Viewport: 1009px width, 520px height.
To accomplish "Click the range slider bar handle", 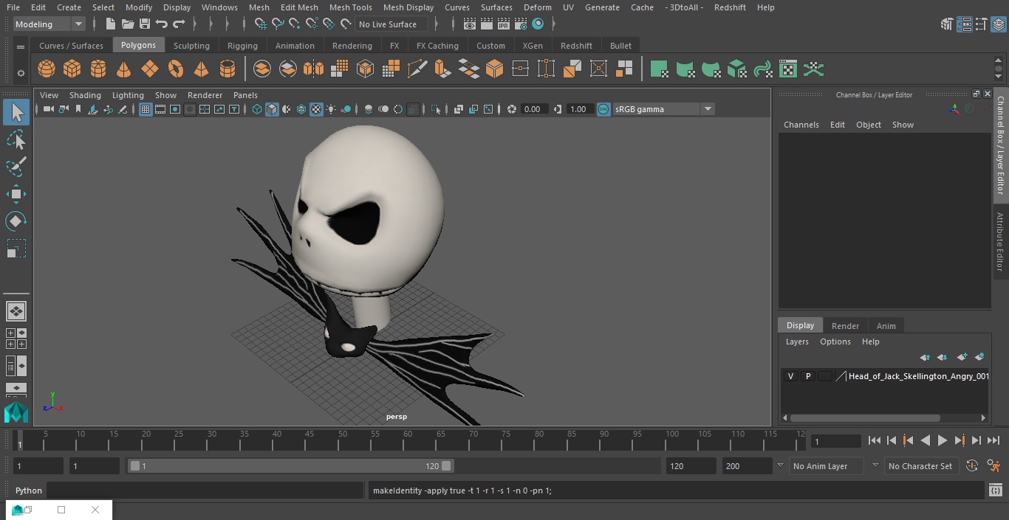I will [x=291, y=466].
